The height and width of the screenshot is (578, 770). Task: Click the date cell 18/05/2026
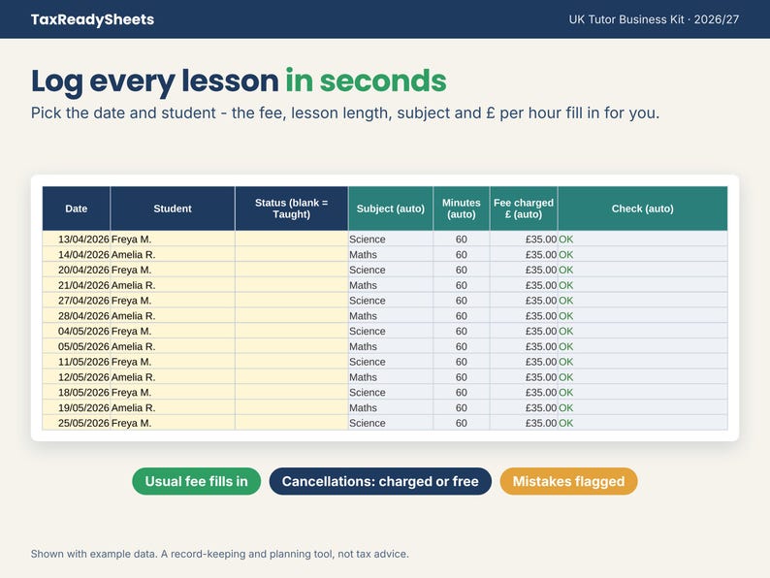point(76,393)
